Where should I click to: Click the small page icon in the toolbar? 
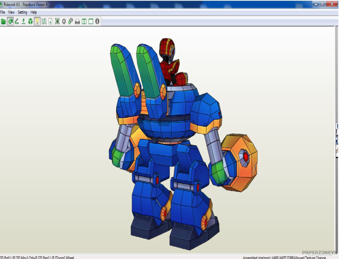[51, 21]
